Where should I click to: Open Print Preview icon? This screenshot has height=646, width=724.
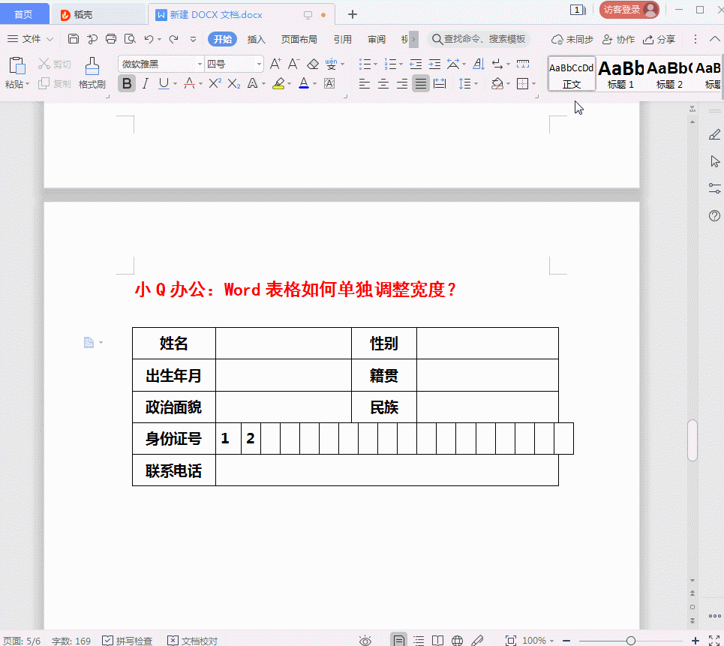(x=131, y=39)
